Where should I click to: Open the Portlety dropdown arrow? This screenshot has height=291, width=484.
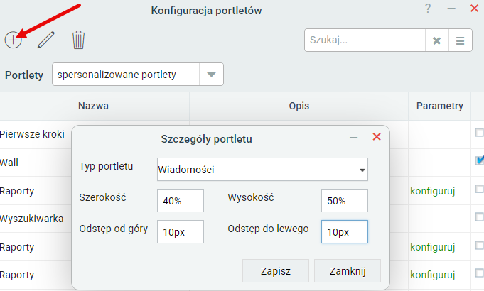[211, 75]
